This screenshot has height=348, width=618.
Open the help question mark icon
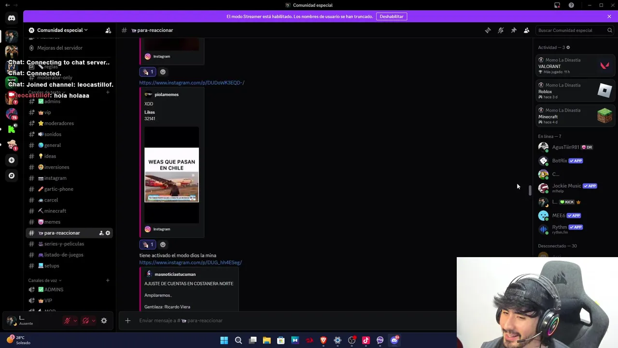[x=571, y=5]
